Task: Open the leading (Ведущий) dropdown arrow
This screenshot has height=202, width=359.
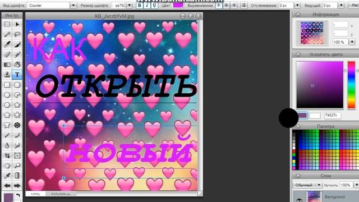Action: tap(341, 5)
